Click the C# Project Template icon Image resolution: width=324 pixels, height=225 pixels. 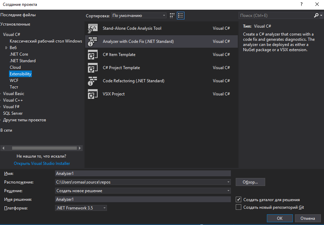(x=92, y=68)
